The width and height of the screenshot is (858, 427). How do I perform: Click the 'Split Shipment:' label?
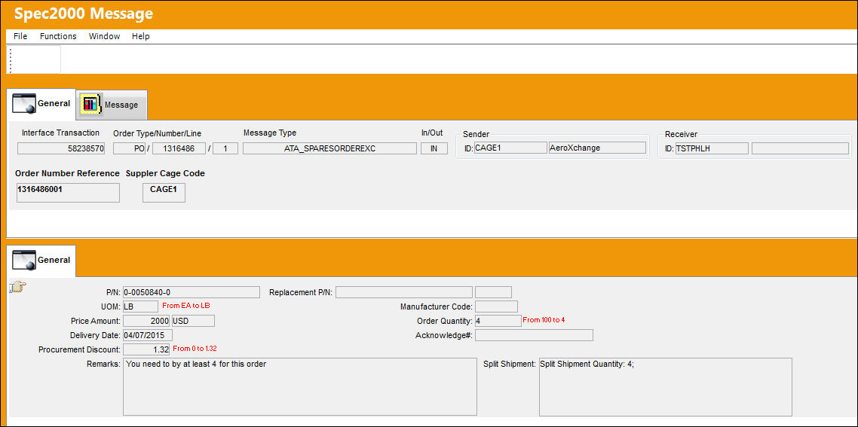(x=510, y=363)
